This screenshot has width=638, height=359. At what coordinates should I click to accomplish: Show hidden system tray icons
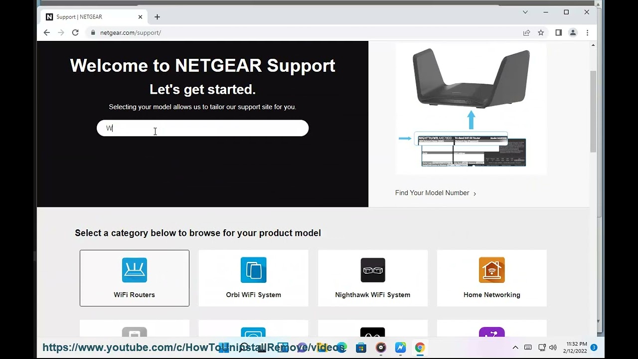515,348
